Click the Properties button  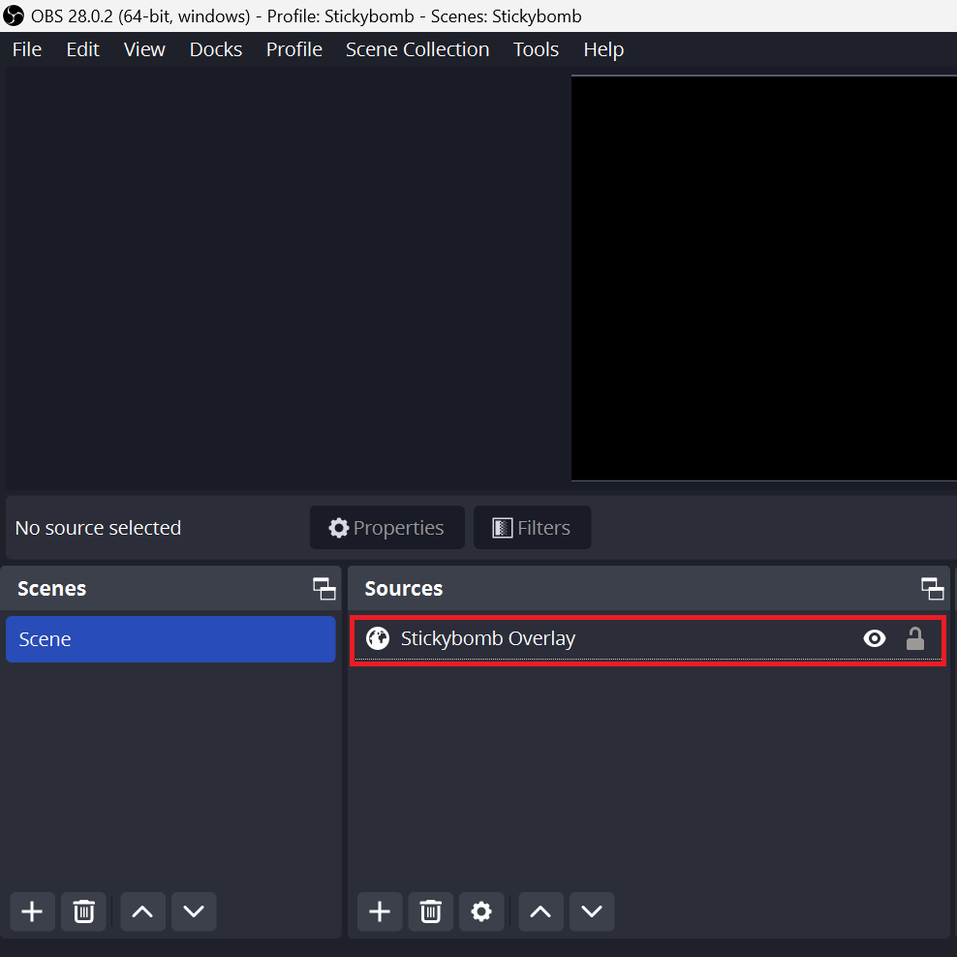(386, 527)
